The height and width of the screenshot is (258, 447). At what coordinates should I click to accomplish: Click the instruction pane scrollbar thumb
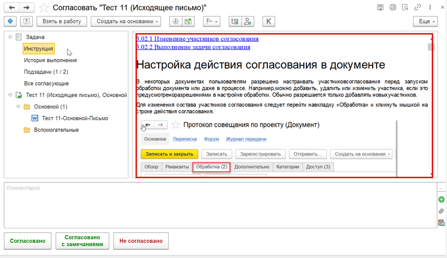point(432,47)
